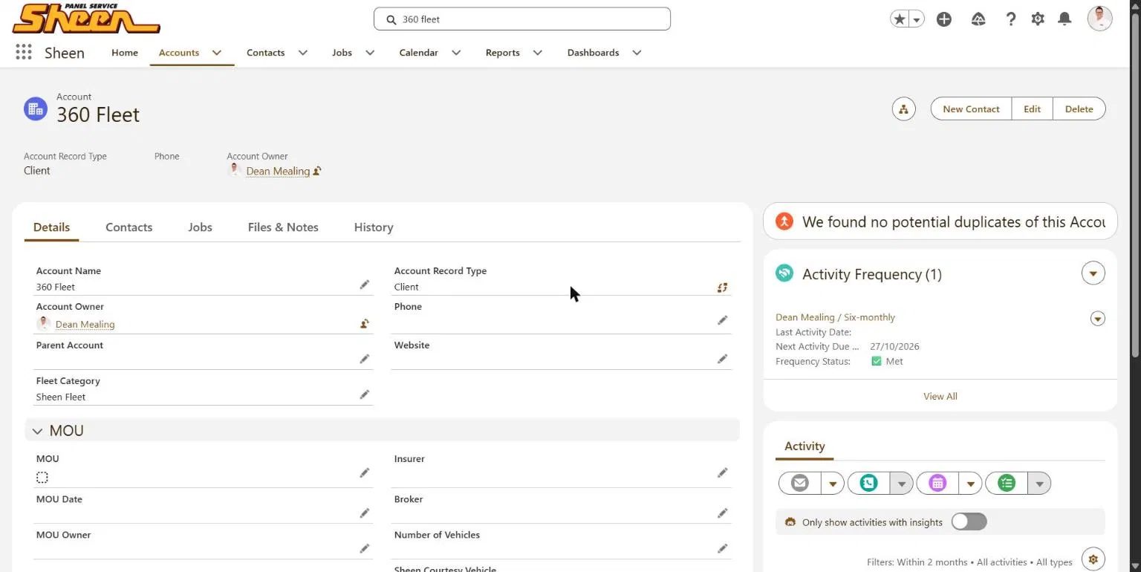Viewport: 1141px width, 572px height.
Task: Edit Account Name pencil icon
Action: click(x=364, y=285)
